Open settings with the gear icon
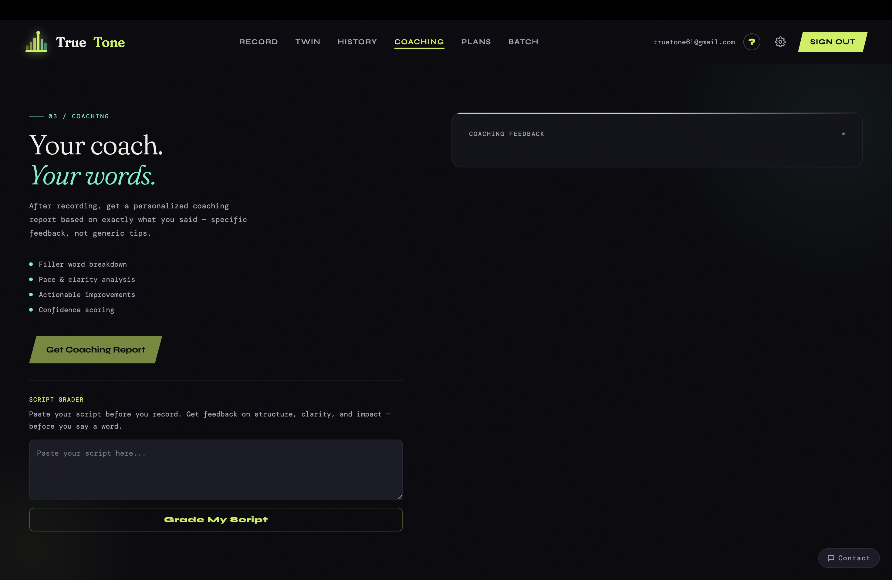892x580 pixels. pyautogui.click(x=780, y=42)
